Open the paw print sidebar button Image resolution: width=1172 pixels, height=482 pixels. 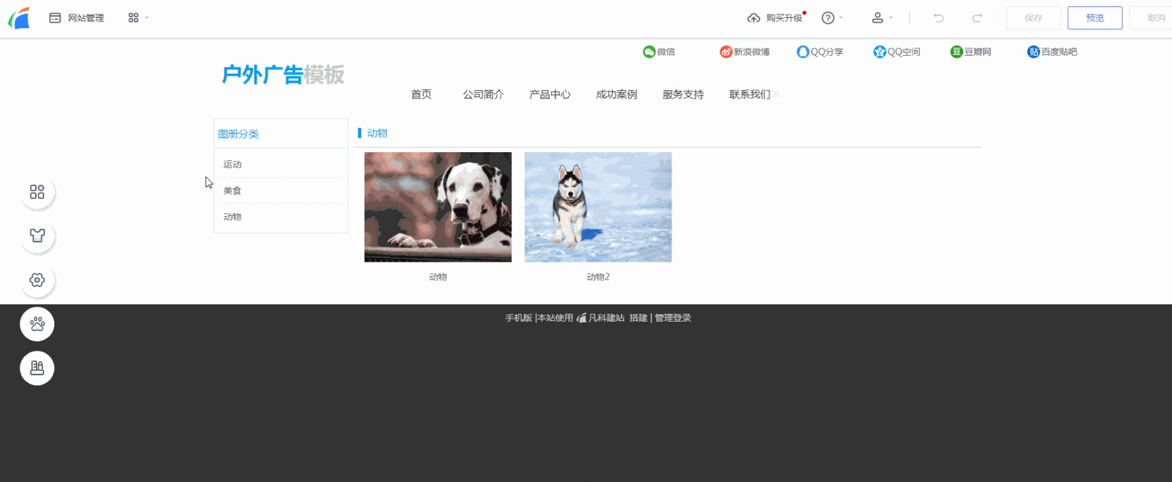37,324
